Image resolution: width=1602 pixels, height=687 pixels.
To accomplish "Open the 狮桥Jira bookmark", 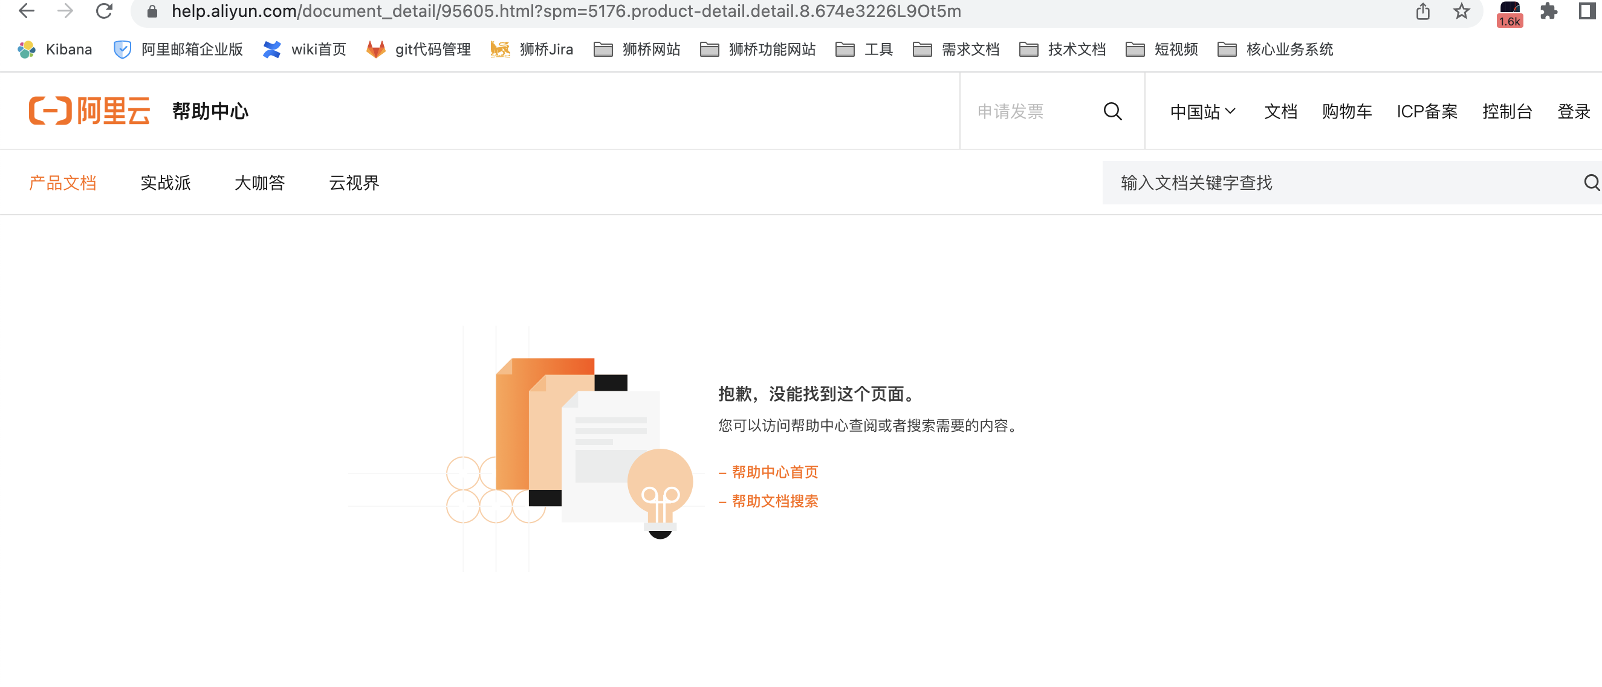I will pos(532,49).
